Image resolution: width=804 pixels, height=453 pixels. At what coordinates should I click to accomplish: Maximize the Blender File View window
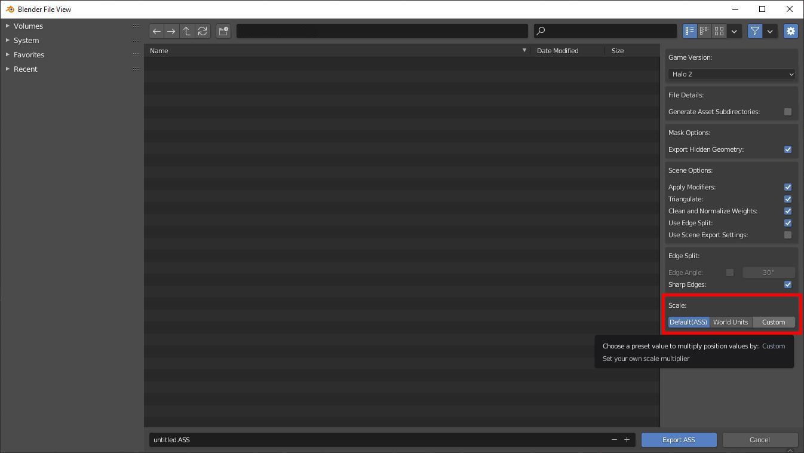(x=762, y=9)
